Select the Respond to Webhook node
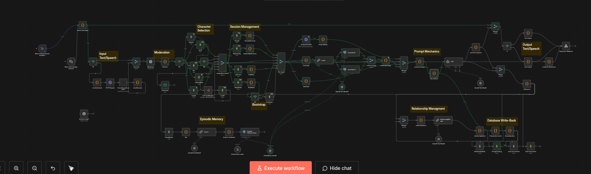591x174 pixels. pyautogui.click(x=566, y=46)
